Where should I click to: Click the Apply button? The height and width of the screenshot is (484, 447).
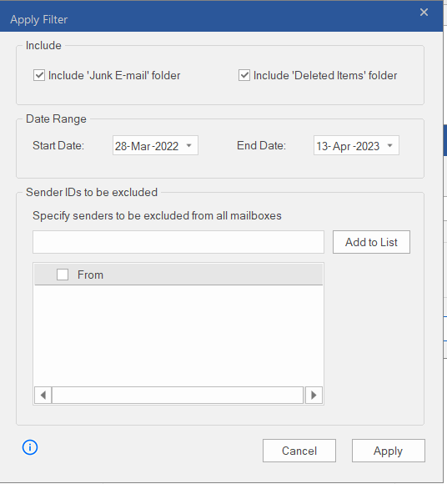[389, 451]
